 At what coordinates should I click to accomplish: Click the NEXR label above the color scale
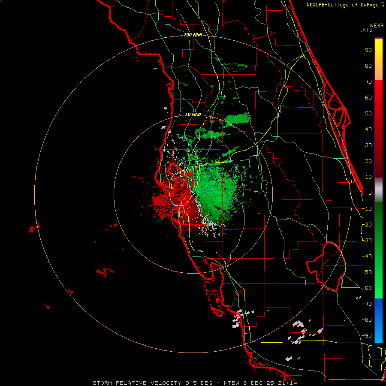tap(377, 26)
